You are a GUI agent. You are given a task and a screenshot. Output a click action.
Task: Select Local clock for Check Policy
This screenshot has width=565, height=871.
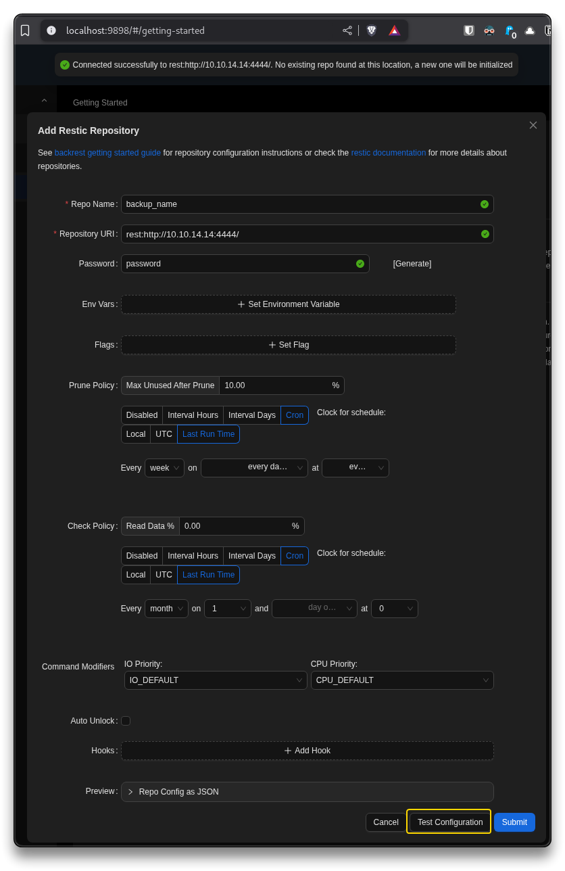point(136,575)
